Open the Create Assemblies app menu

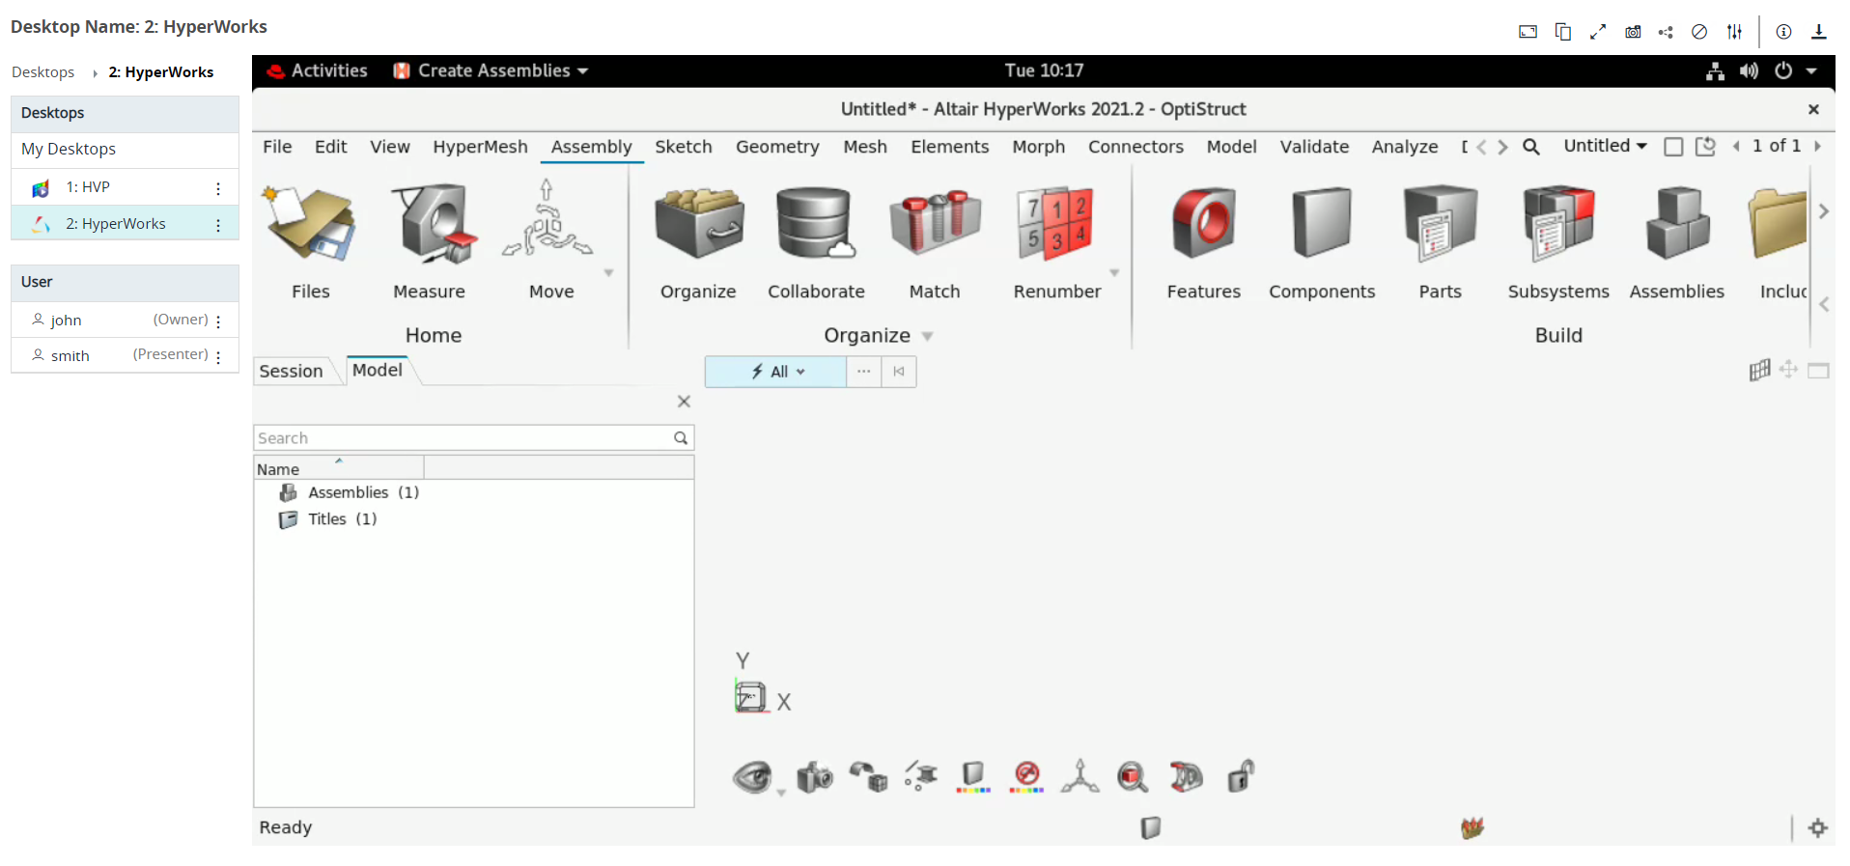[x=491, y=70]
